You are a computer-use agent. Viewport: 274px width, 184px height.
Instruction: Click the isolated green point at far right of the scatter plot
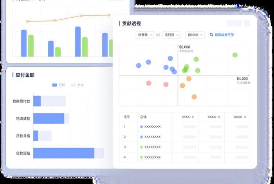(235, 55)
